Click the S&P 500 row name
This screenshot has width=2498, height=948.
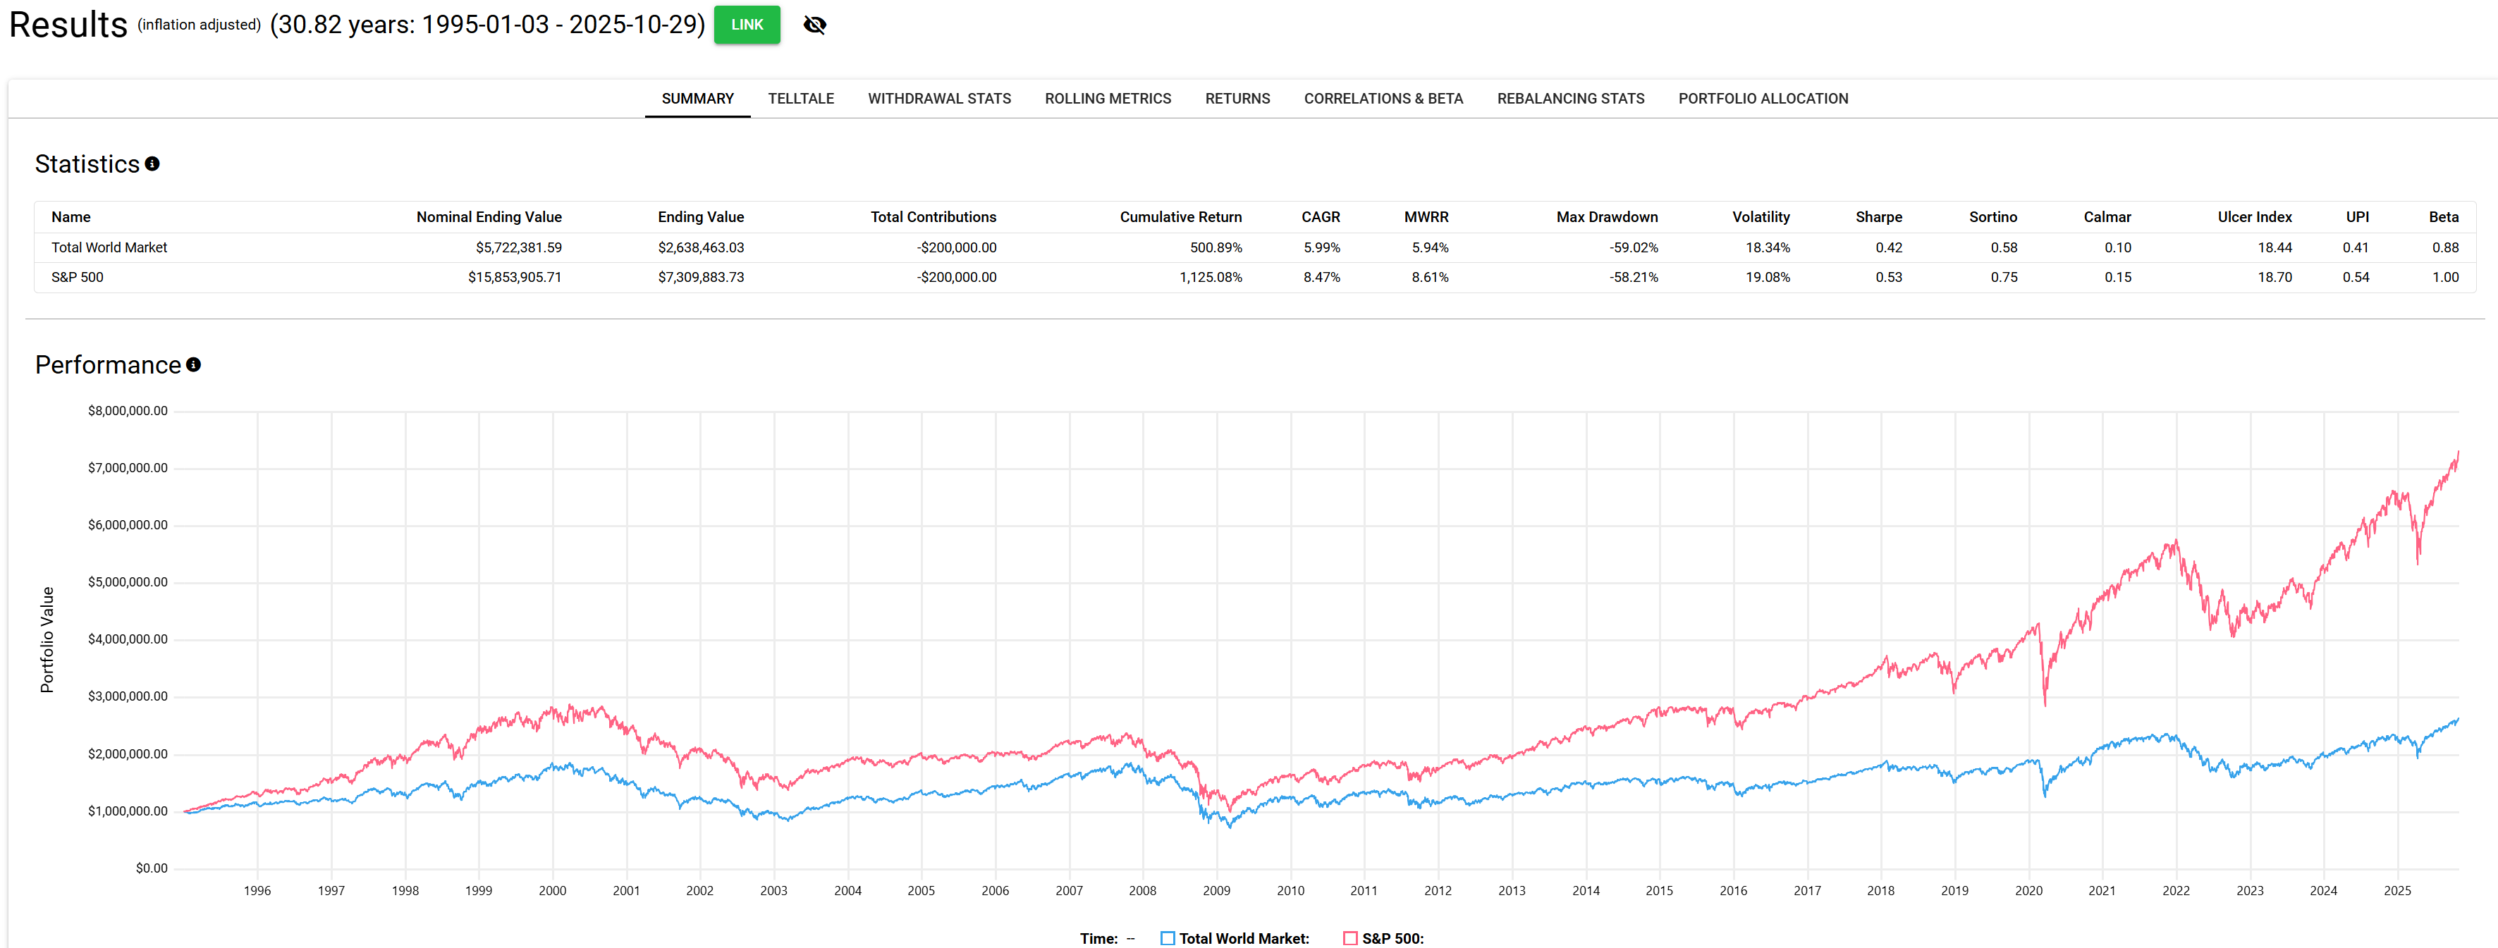point(78,277)
